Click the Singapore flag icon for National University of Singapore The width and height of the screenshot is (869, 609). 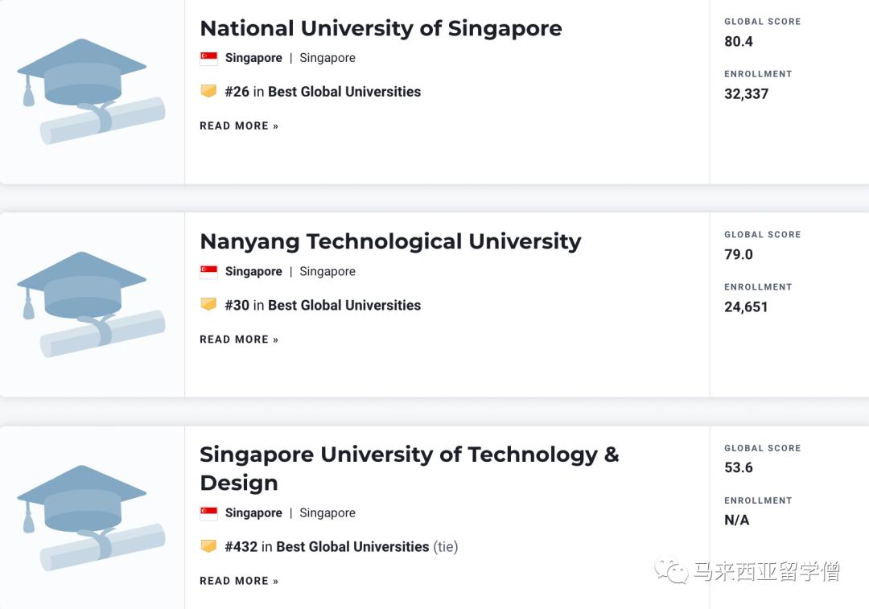click(208, 57)
